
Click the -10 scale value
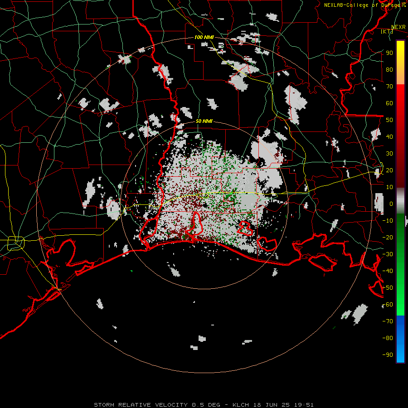pos(388,221)
